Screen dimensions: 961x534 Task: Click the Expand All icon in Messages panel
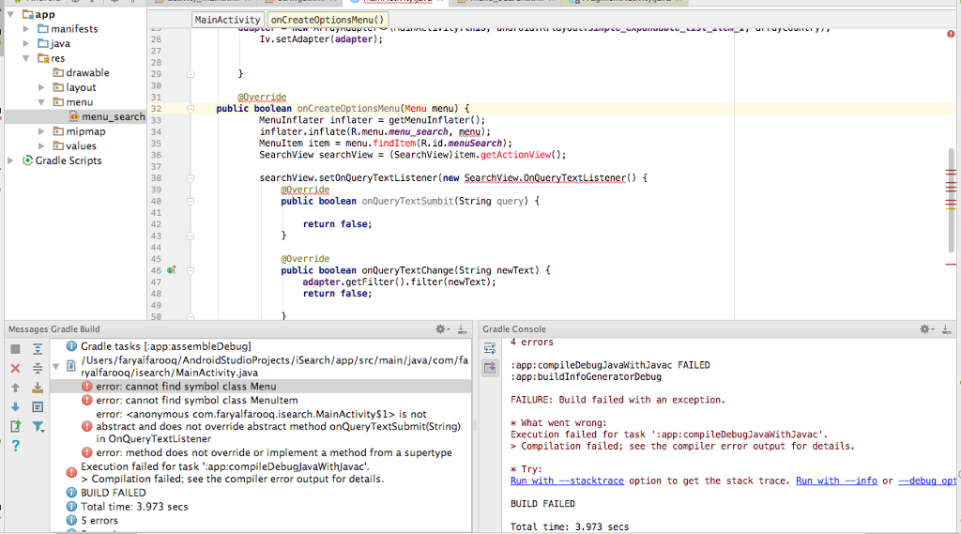pos(38,348)
